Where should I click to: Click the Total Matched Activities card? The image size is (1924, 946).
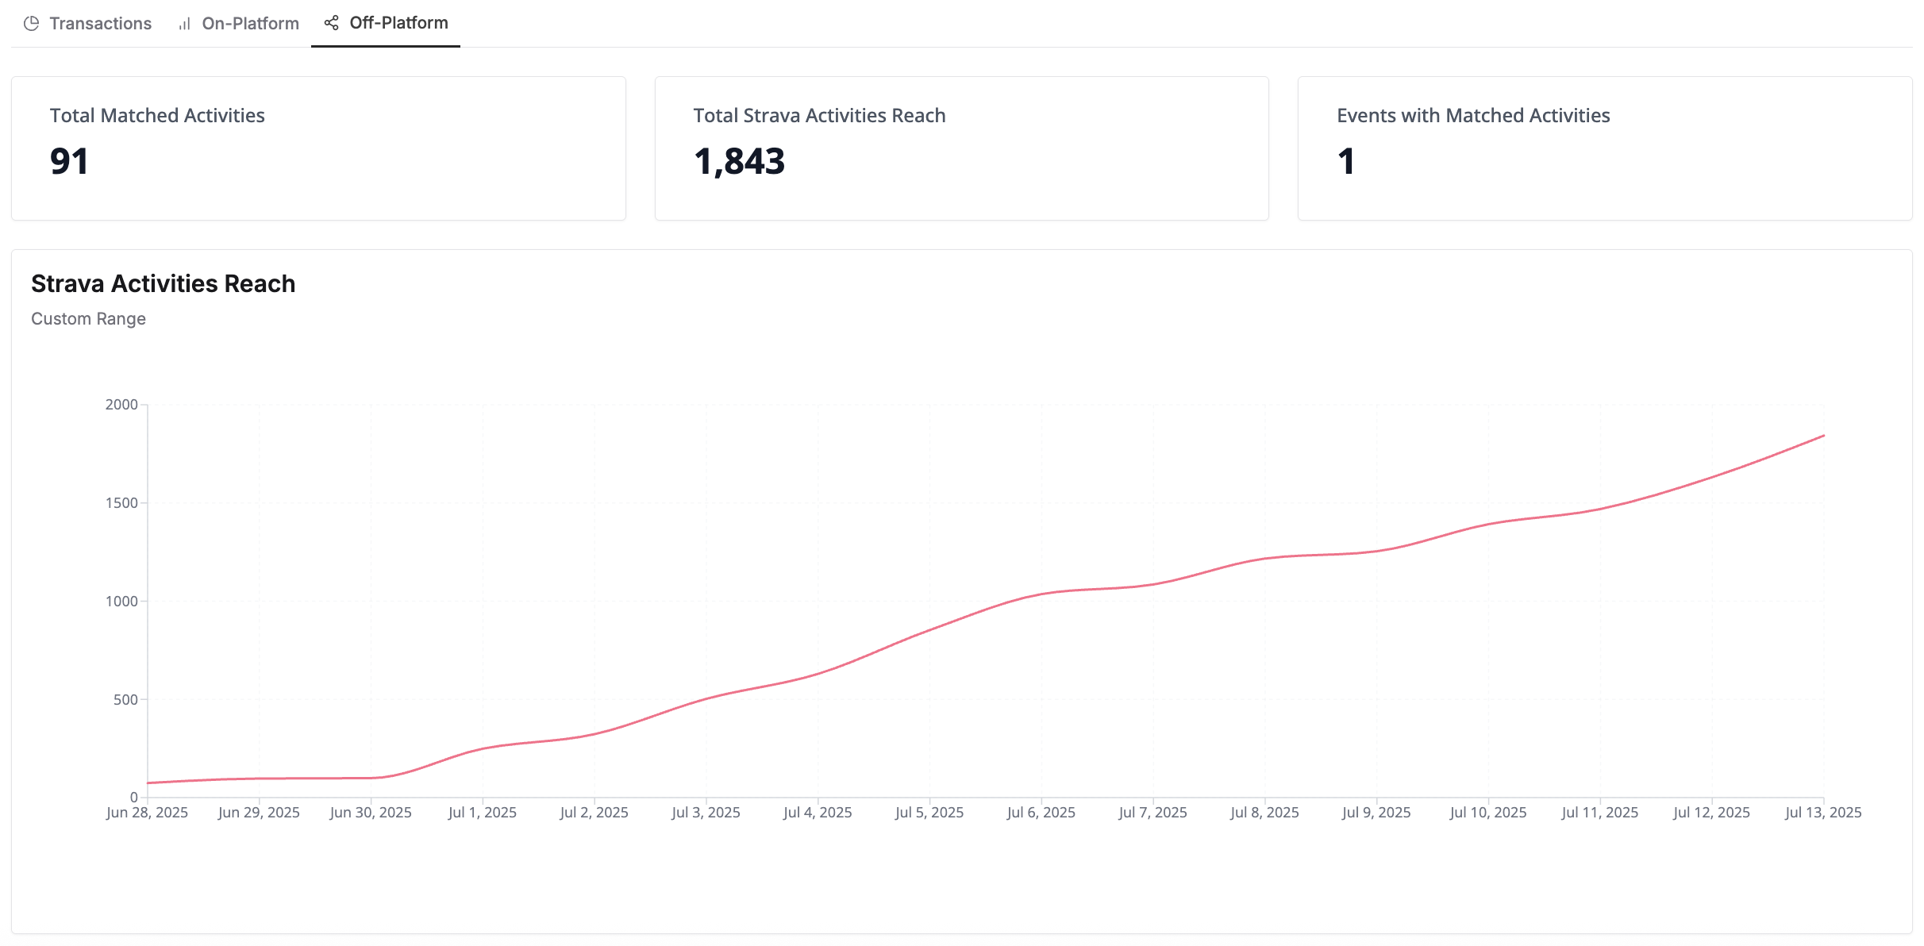(x=318, y=148)
